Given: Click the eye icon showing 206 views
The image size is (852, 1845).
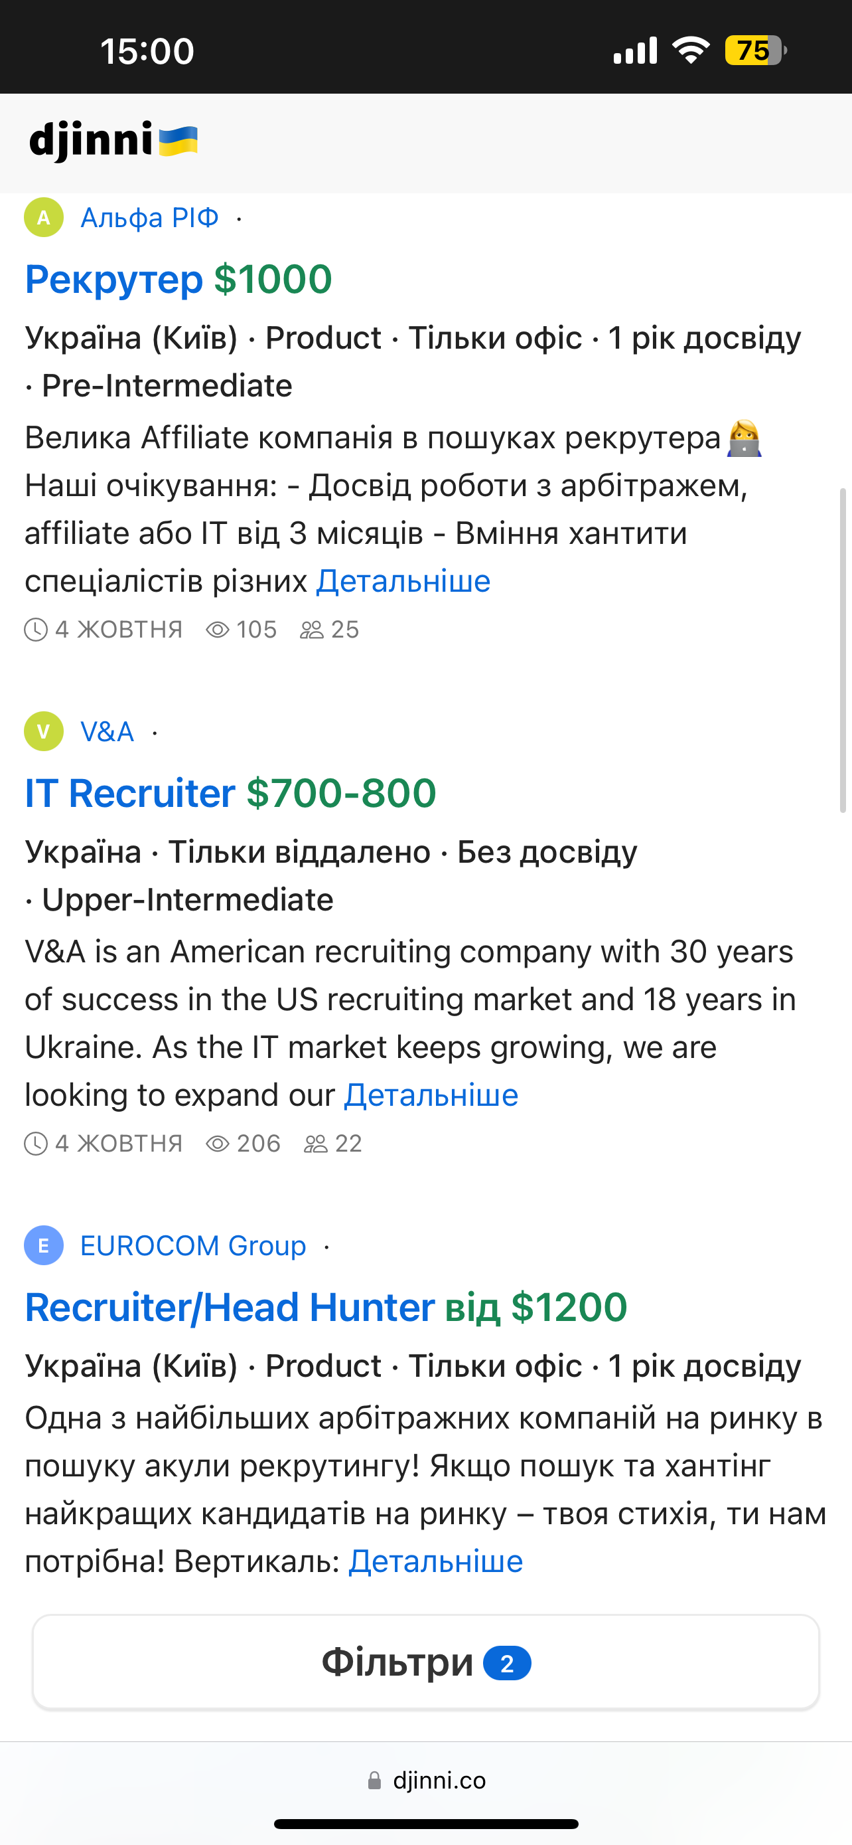Looking at the screenshot, I should tap(218, 1144).
